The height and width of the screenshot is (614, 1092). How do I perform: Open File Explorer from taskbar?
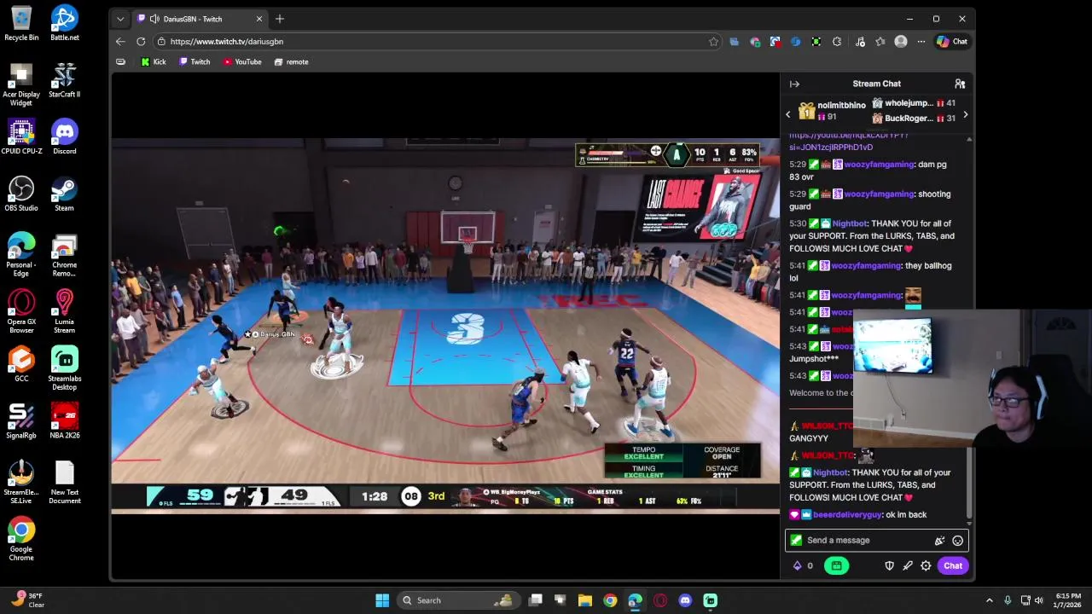[x=585, y=600]
